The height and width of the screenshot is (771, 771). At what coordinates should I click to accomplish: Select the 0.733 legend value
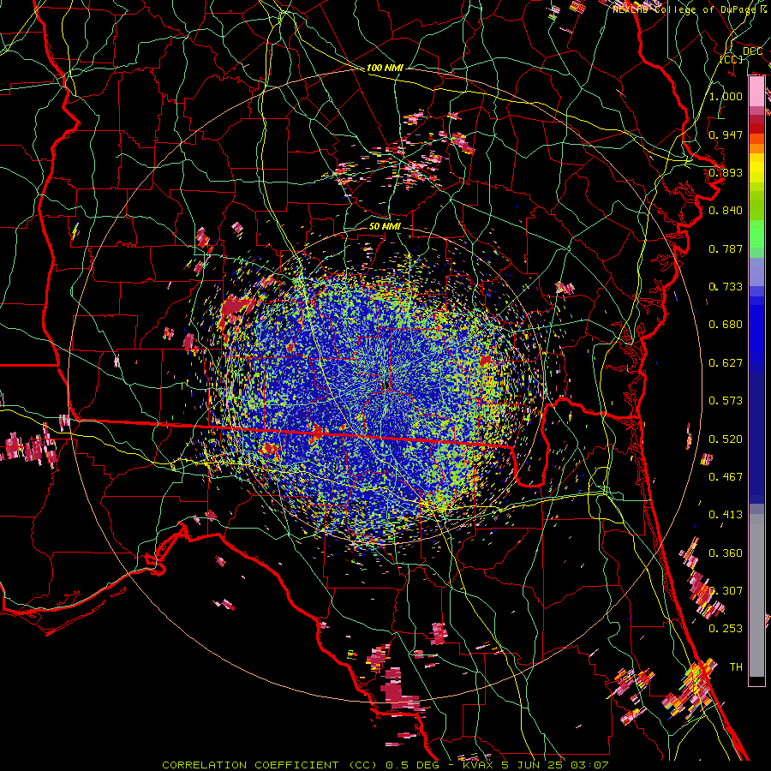[x=726, y=287]
